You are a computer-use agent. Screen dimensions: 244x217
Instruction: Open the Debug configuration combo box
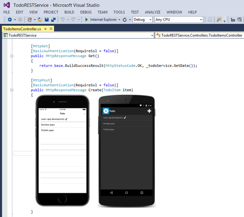[143, 20]
